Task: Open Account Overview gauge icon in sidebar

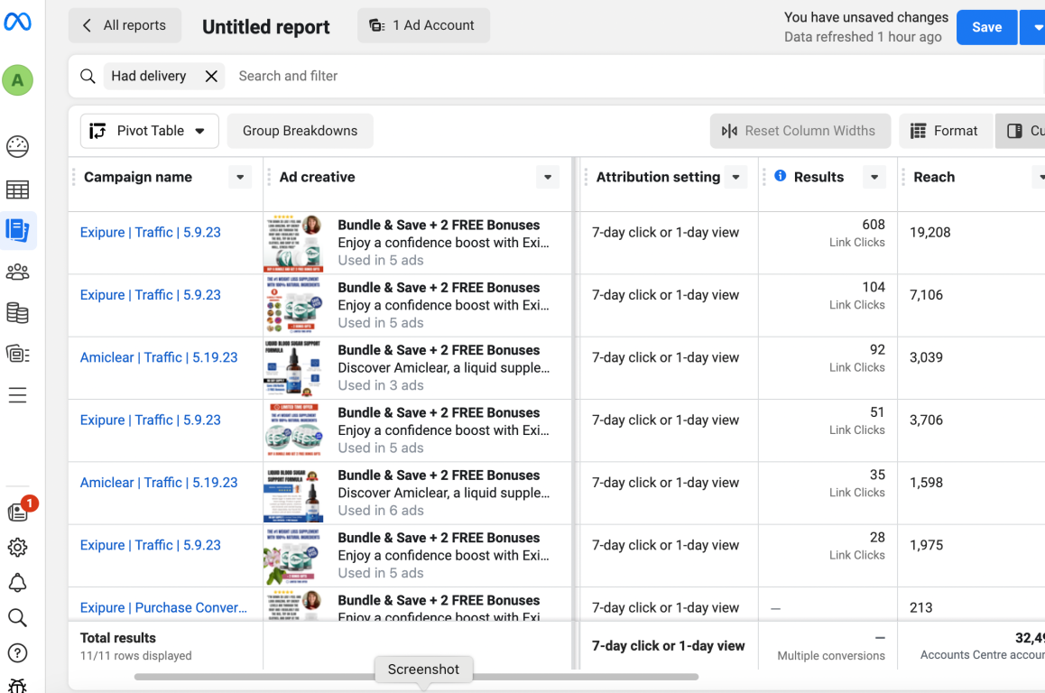Action: pyautogui.click(x=17, y=146)
